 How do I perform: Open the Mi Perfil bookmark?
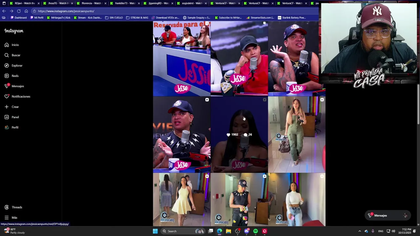[x=36, y=18]
